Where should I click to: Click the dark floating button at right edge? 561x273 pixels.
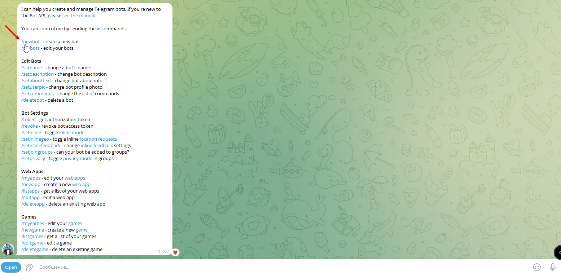(x=557, y=252)
